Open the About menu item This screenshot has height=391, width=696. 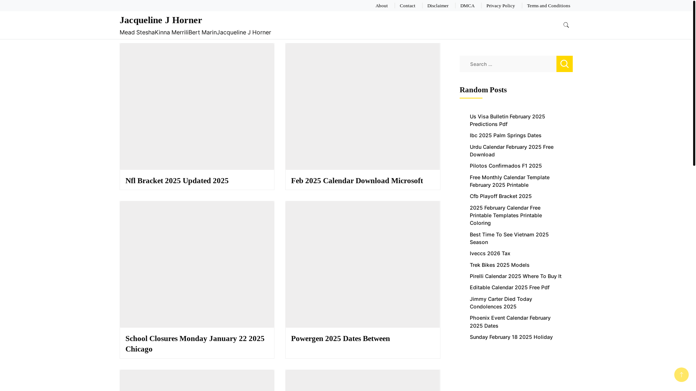pyautogui.click(x=381, y=6)
